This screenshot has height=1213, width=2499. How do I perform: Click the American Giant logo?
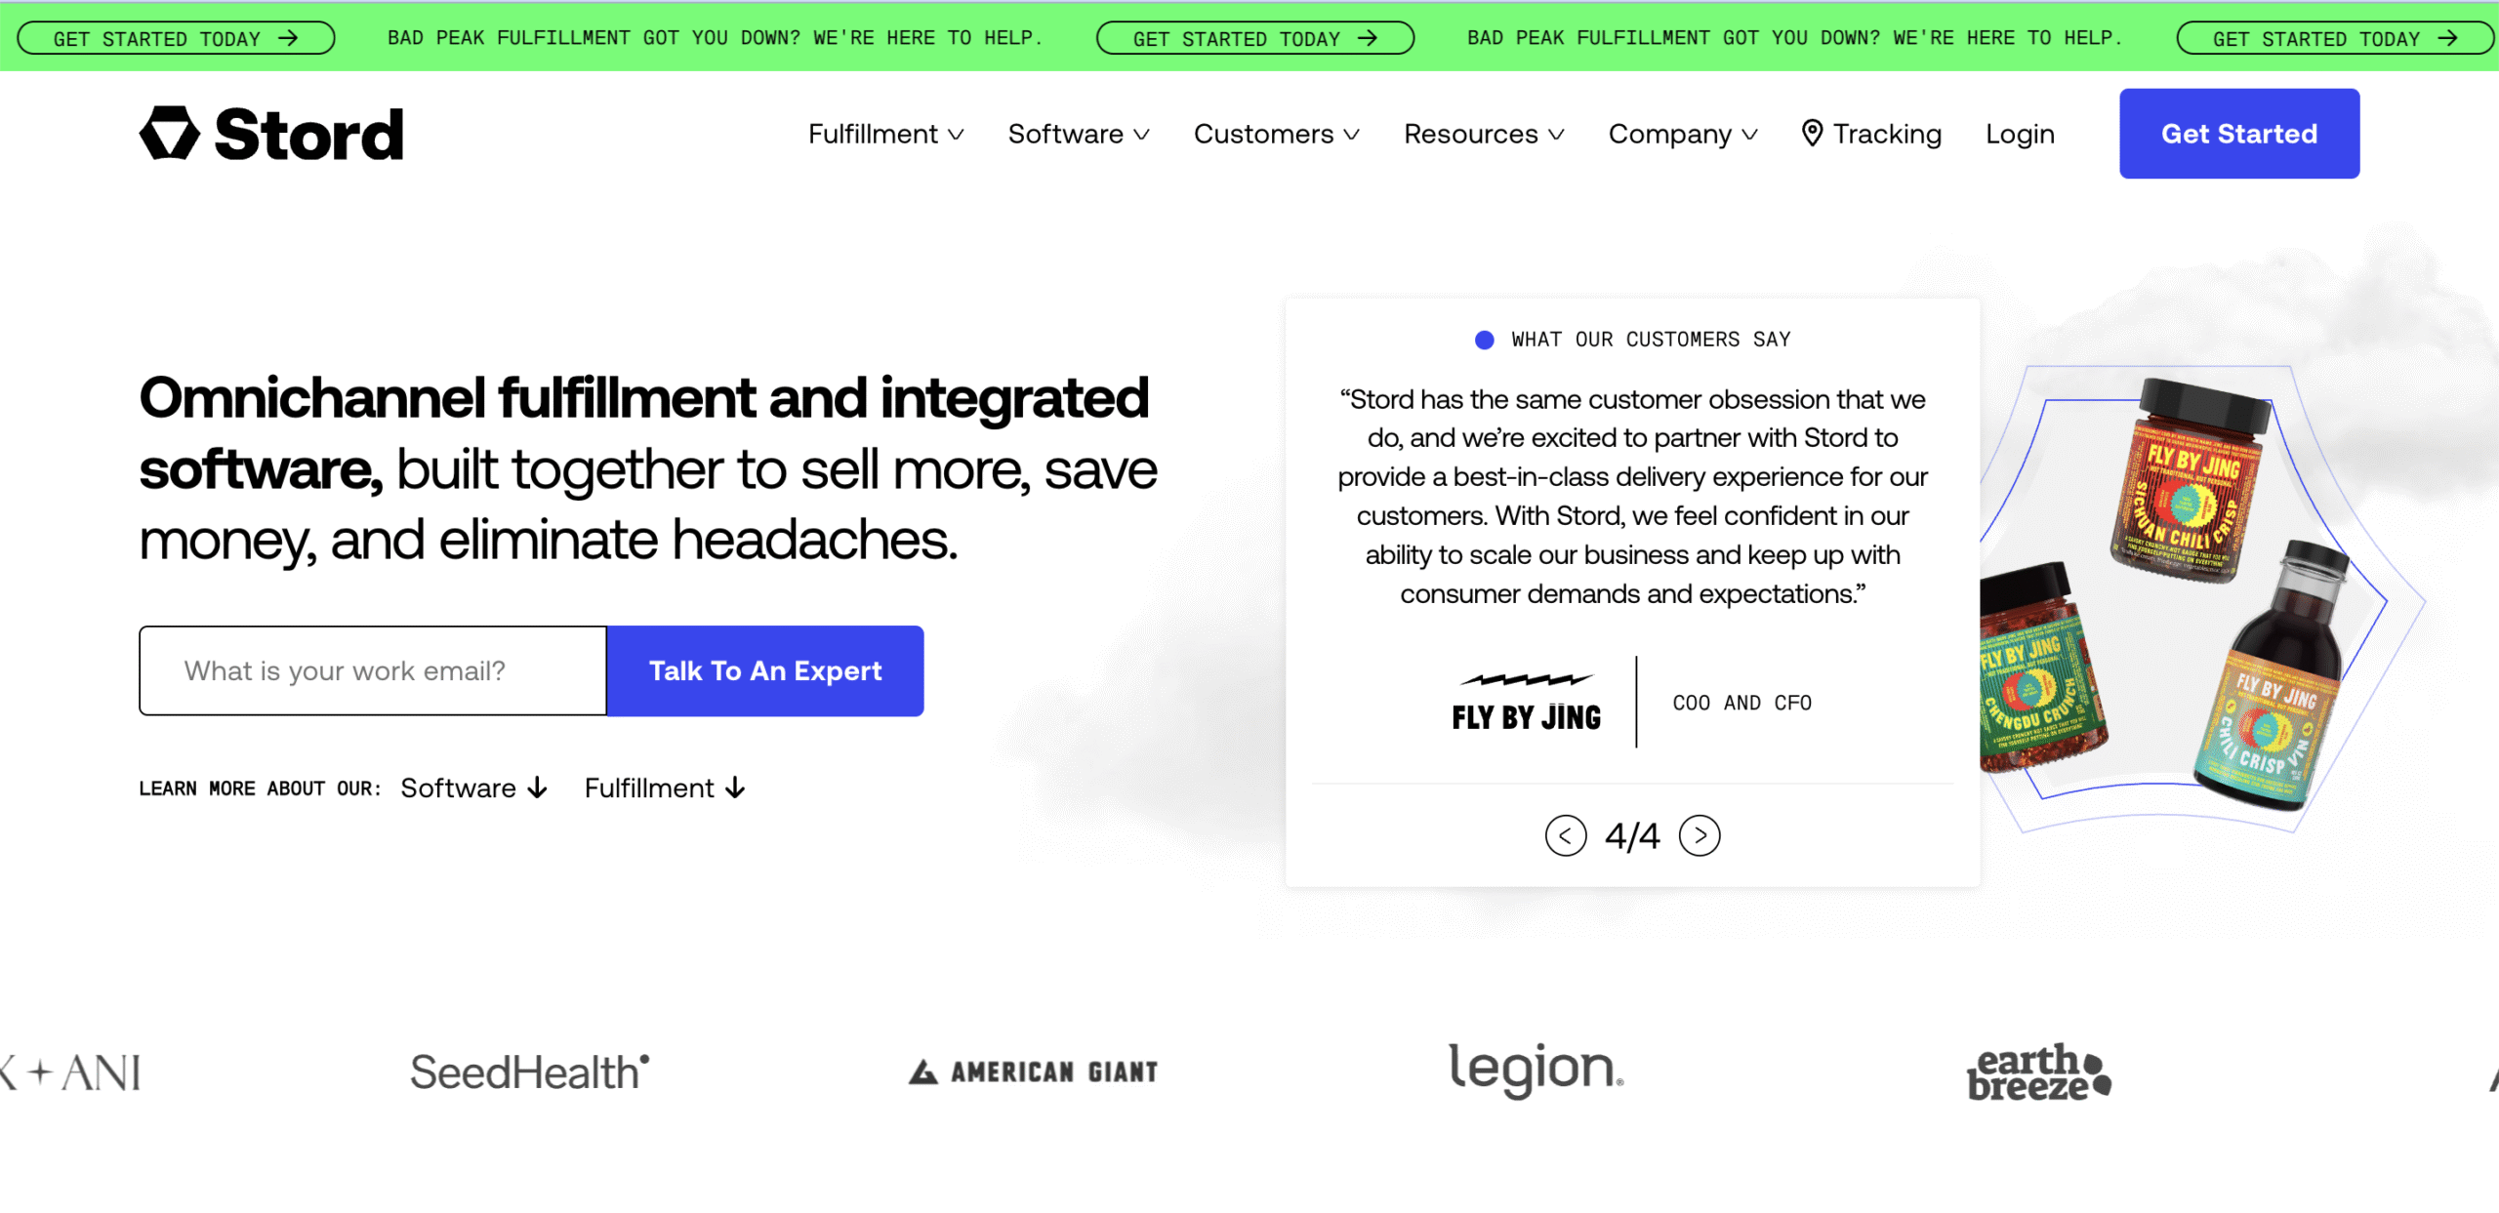click(1033, 1071)
